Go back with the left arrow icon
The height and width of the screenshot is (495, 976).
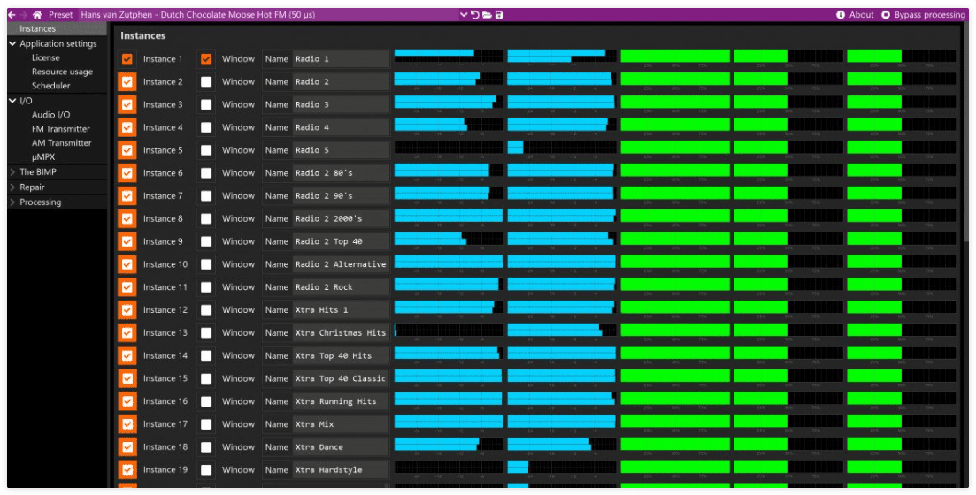tap(12, 14)
